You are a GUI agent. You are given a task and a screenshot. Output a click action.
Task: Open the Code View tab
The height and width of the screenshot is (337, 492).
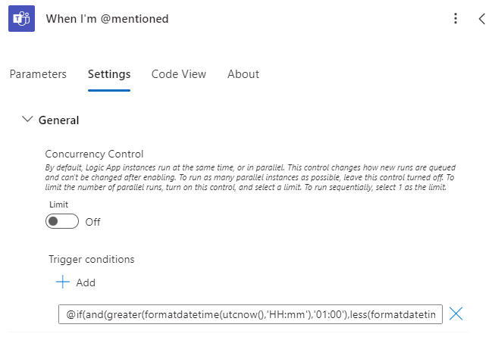pyautogui.click(x=179, y=74)
